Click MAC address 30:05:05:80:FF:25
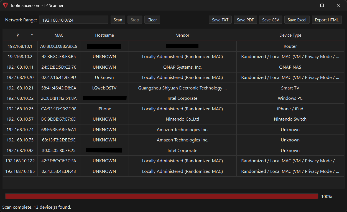 pyautogui.click(x=59, y=150)
